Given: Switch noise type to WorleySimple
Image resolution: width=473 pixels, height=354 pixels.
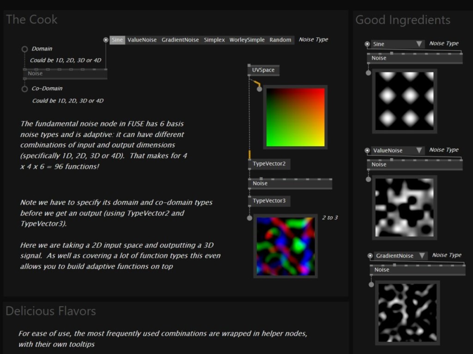Looking at the screenshot, I should click(x=247, y=40).
